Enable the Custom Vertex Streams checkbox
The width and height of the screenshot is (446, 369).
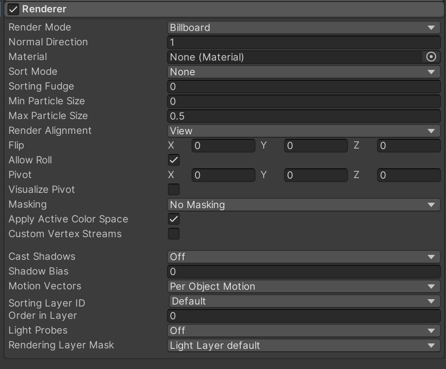[x=173, y=234]
